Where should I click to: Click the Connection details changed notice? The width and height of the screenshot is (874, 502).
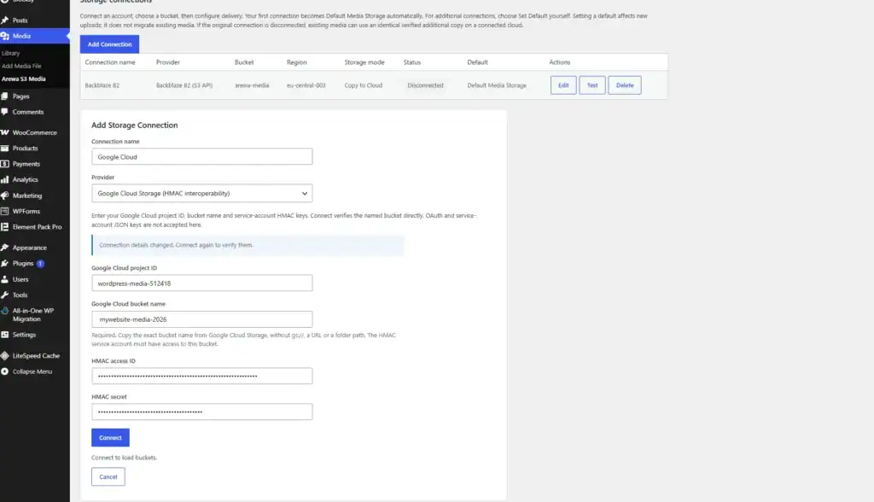(248, 245)
